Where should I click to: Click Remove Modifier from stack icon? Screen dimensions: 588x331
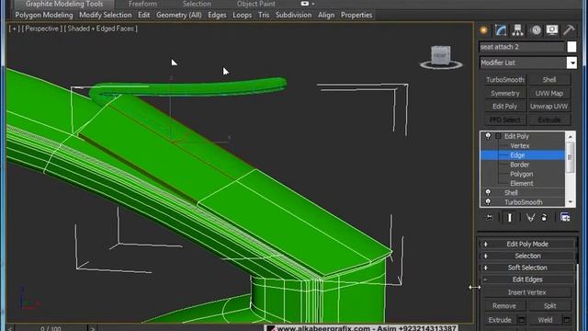[x=544, y=217]
